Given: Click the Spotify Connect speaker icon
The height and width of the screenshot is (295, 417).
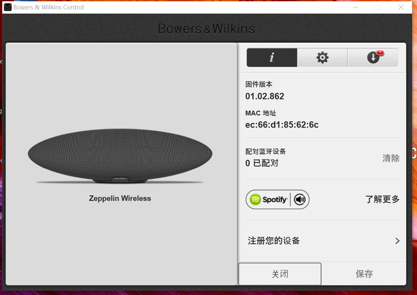Looking at the screenshot, I should pyautogui.click(x=300, y=200).
